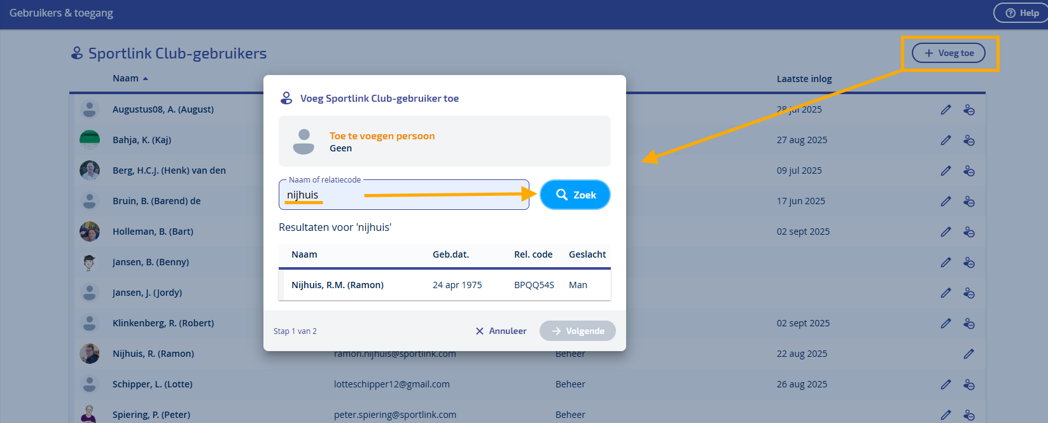
Task: Edit user Nijhuis, R. (Ramon) pencil icon
Action: [969, 354]
